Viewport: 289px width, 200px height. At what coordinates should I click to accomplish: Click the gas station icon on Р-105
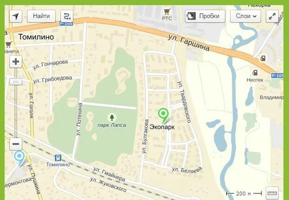263,59
